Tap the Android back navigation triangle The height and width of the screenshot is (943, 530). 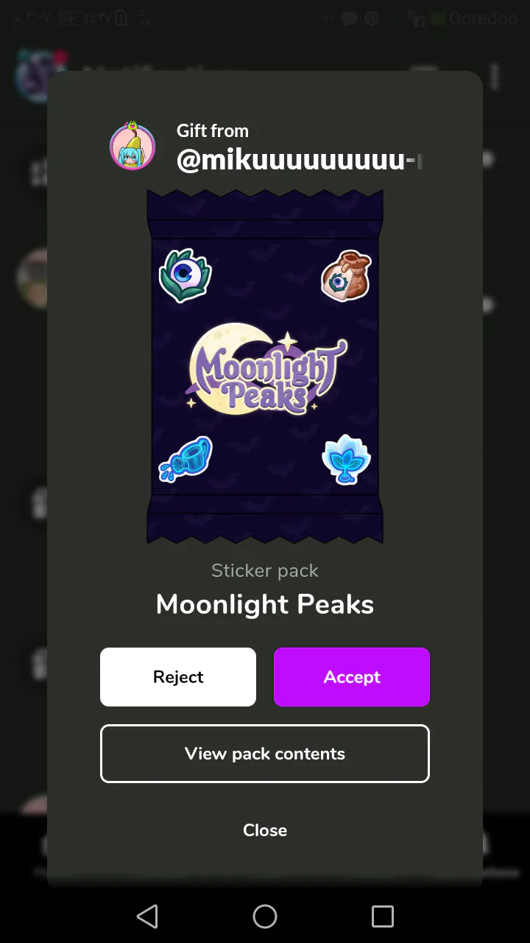(147, 916)
